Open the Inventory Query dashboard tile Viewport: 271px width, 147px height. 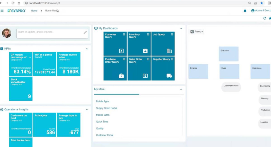[139, 43]
